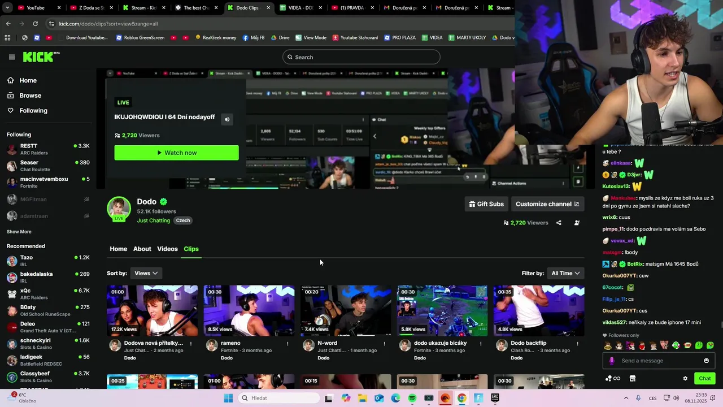Open options menu for 'dodo ukazuje bicáky' clip

[481, 343]
